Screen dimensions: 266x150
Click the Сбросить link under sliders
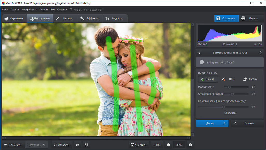coord(230,113)
